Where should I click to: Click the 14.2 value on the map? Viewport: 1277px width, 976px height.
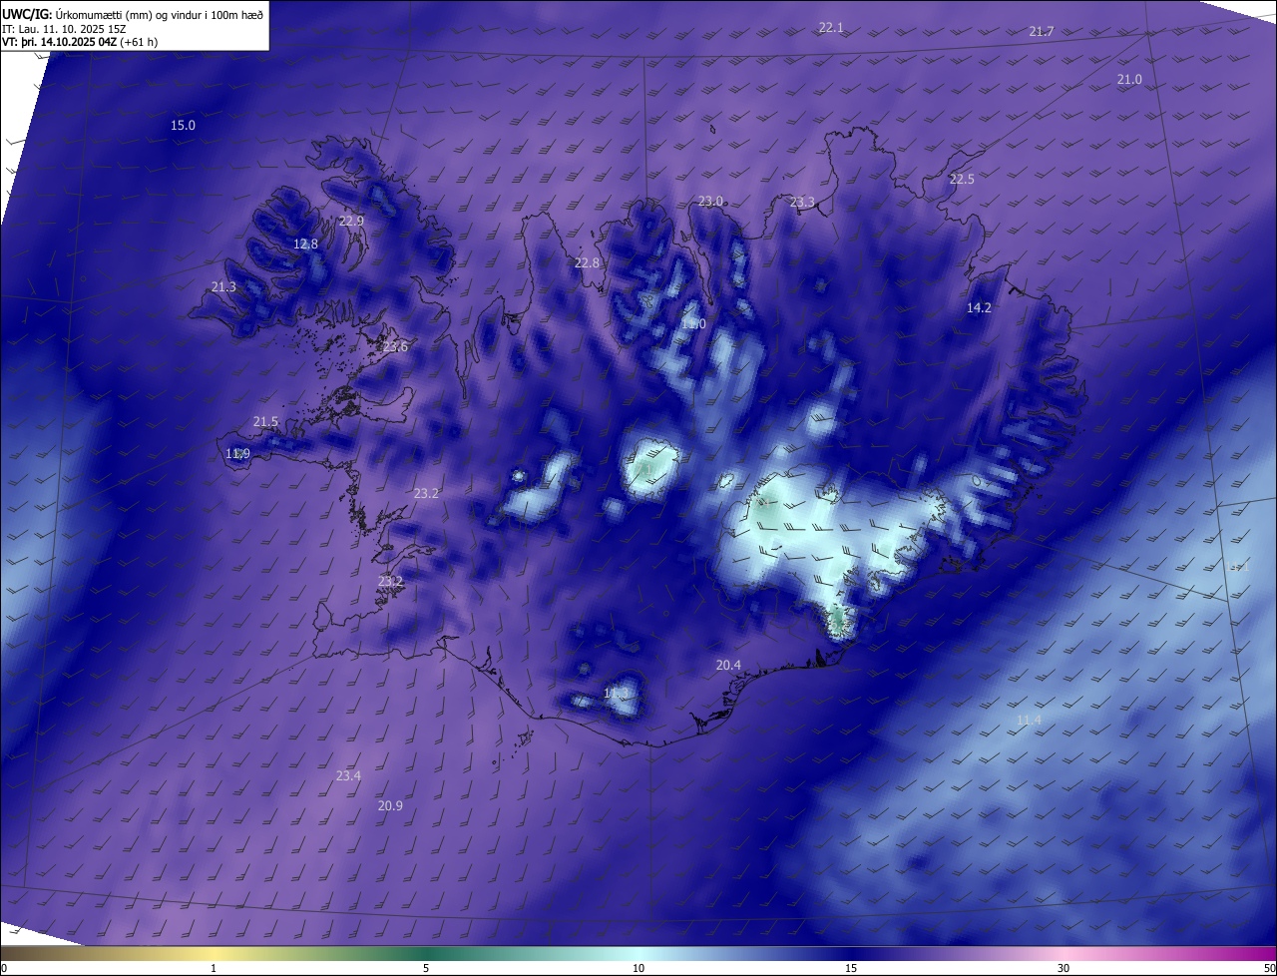979,308
